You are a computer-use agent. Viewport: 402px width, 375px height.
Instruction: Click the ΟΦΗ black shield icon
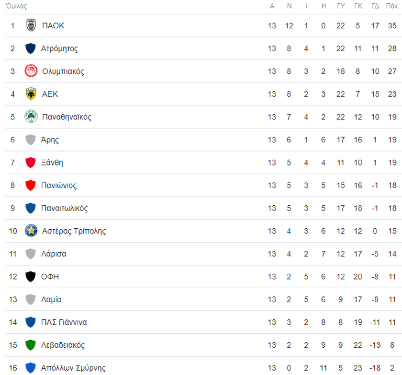coord(31,277)
